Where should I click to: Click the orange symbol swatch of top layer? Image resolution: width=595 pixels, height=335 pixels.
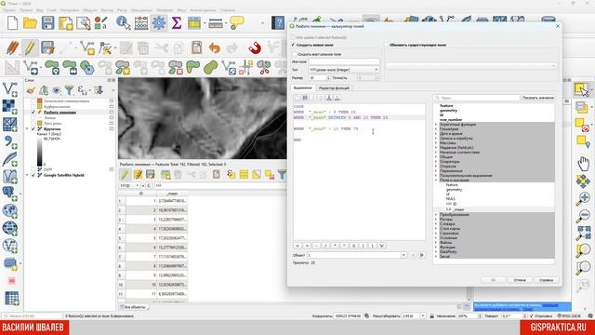tap(39, 101)
